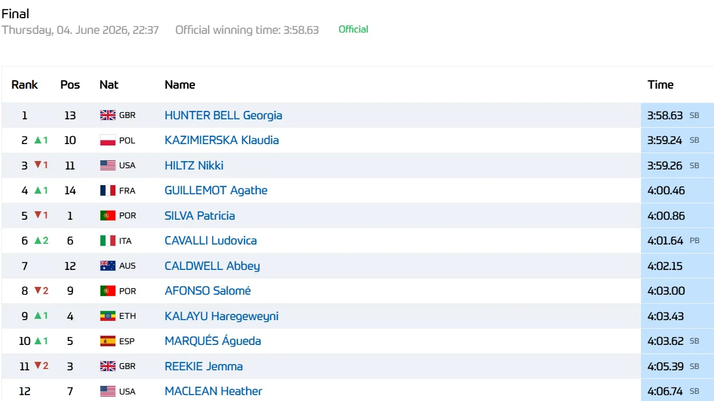Open REEKIE Jemma athlete link
Viewport: 714px width, 401px height.
203,366
